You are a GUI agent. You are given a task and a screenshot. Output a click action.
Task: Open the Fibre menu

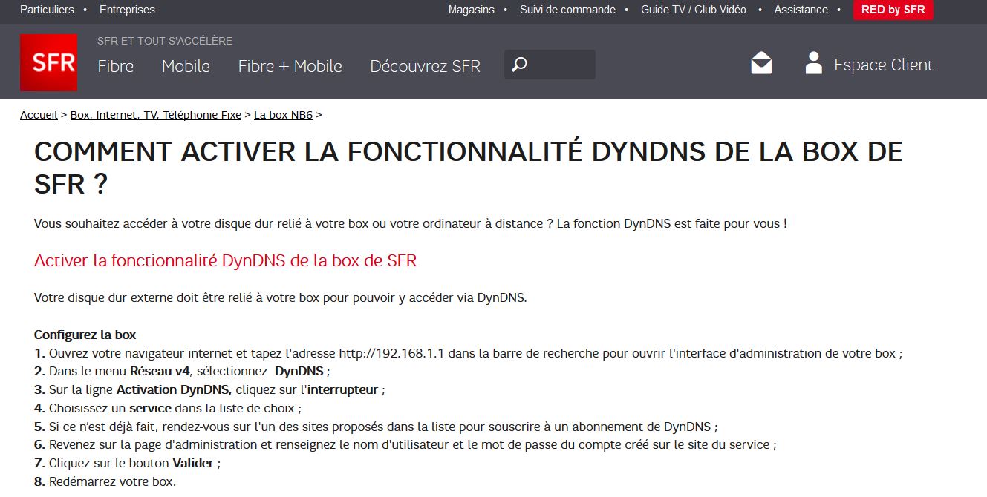point(116,66)
